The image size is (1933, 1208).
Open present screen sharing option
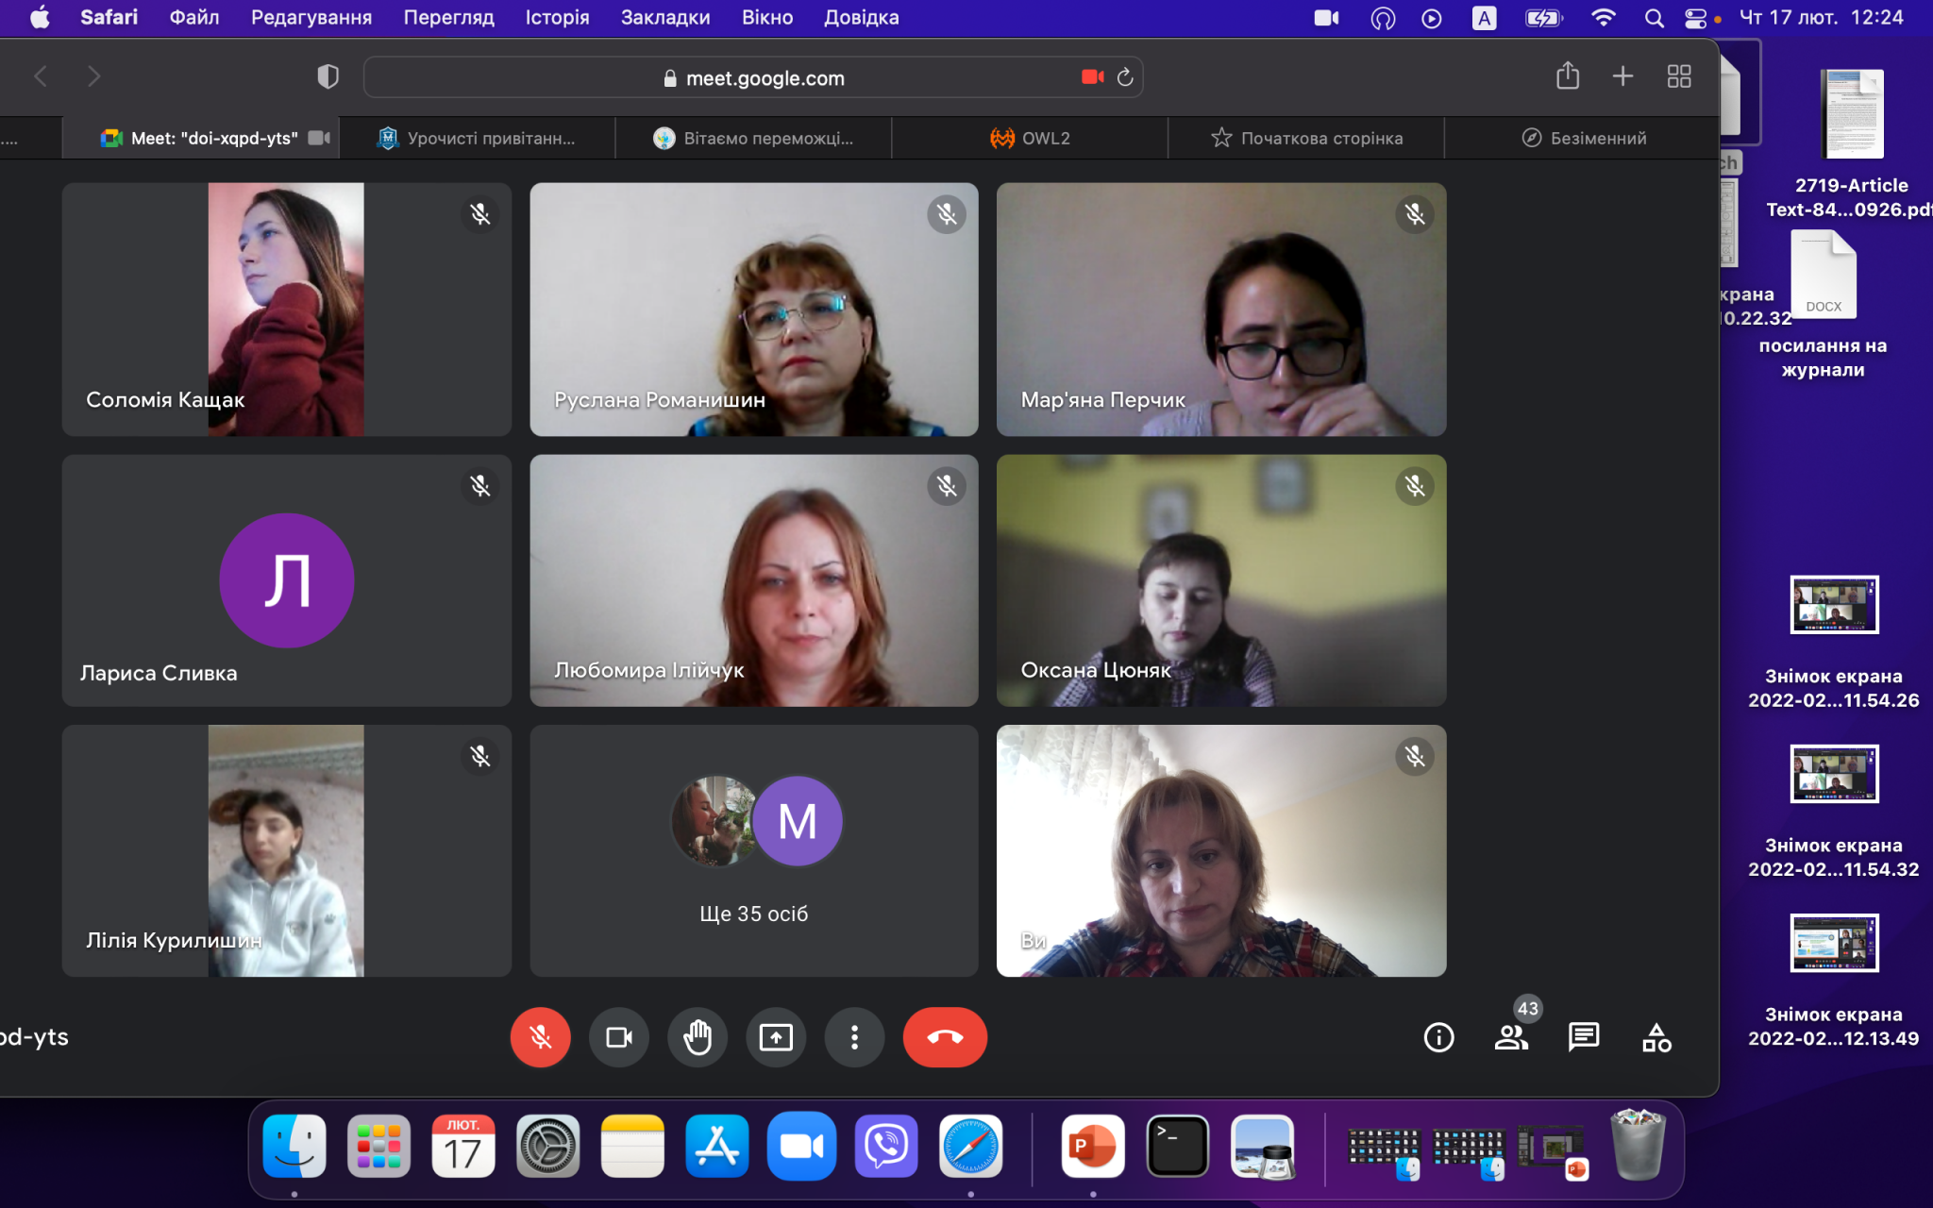point(776,1037)
